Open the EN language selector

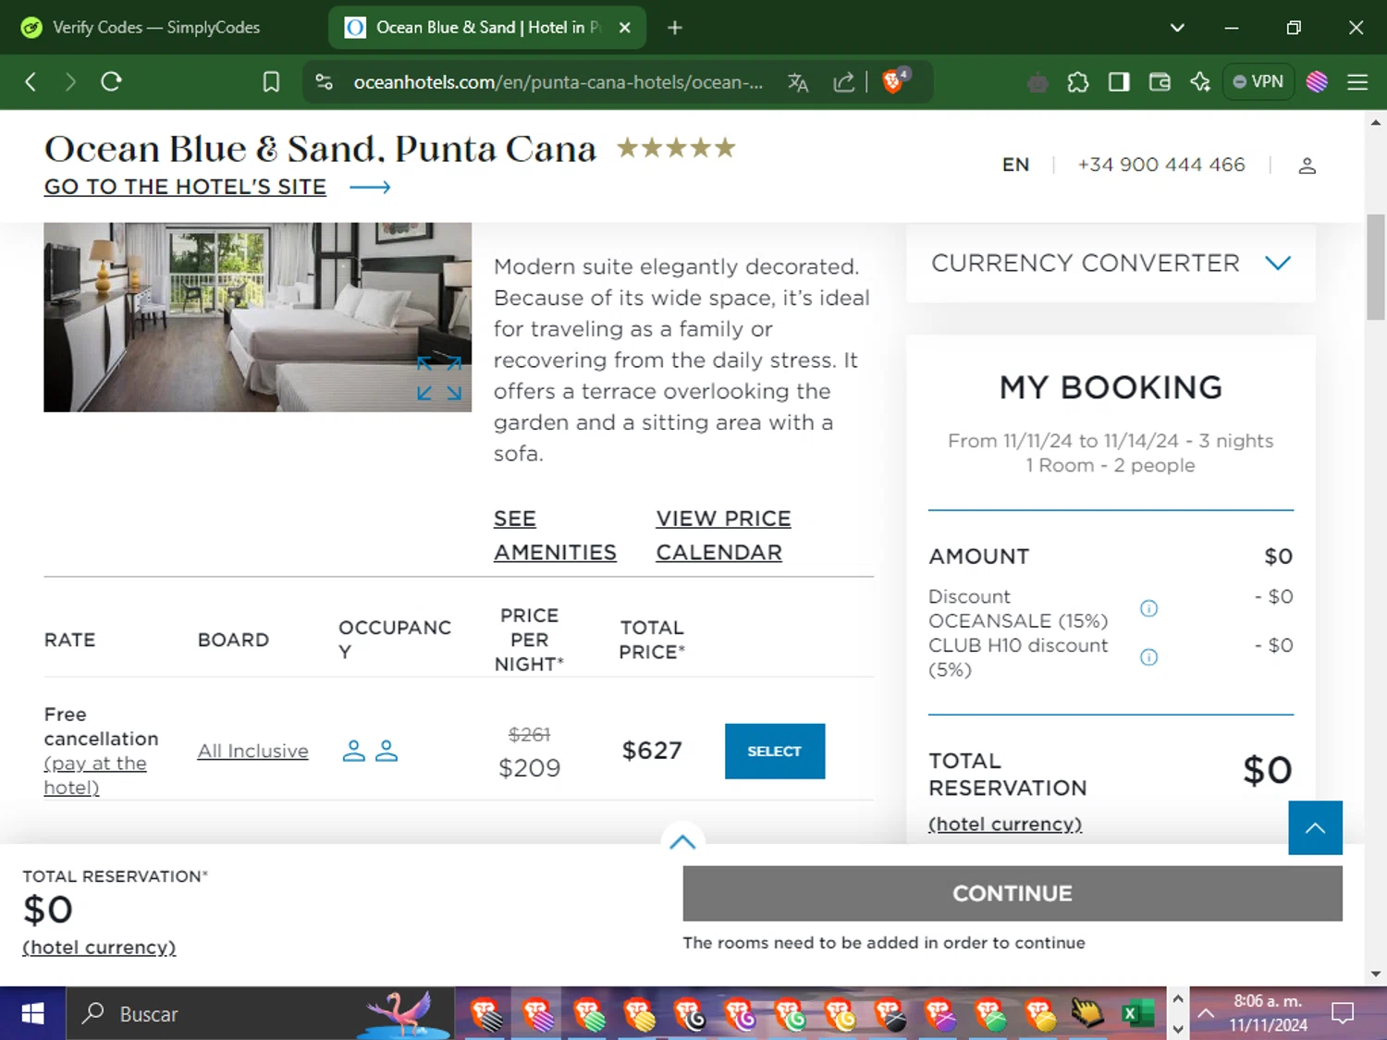tap(1015, 165)
